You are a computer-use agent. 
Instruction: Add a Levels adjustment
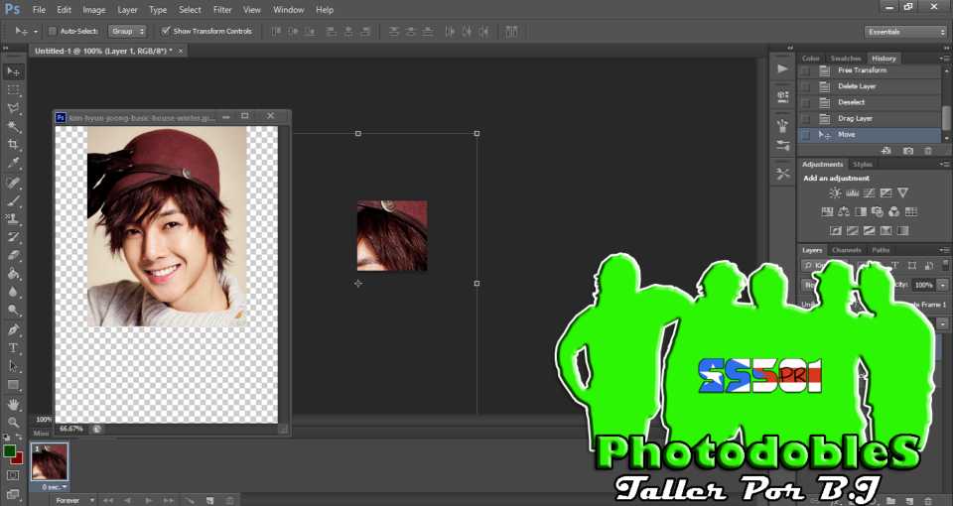pyautogui.click(x=852, y=193)
